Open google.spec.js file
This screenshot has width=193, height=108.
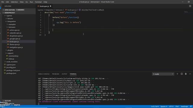click(x=15, y=39)
